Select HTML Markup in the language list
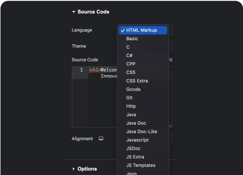Image resolution: width=243 pixels, height=175 pixels. (143, 30)
